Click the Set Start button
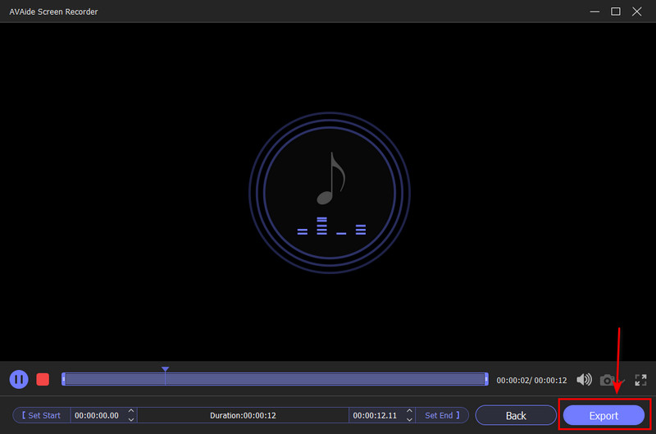Image resolution: width=656 pixels, height=434 pixels. [42, 415]
